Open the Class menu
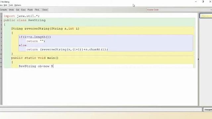This screenshot has height=119, width=212. 1,5
